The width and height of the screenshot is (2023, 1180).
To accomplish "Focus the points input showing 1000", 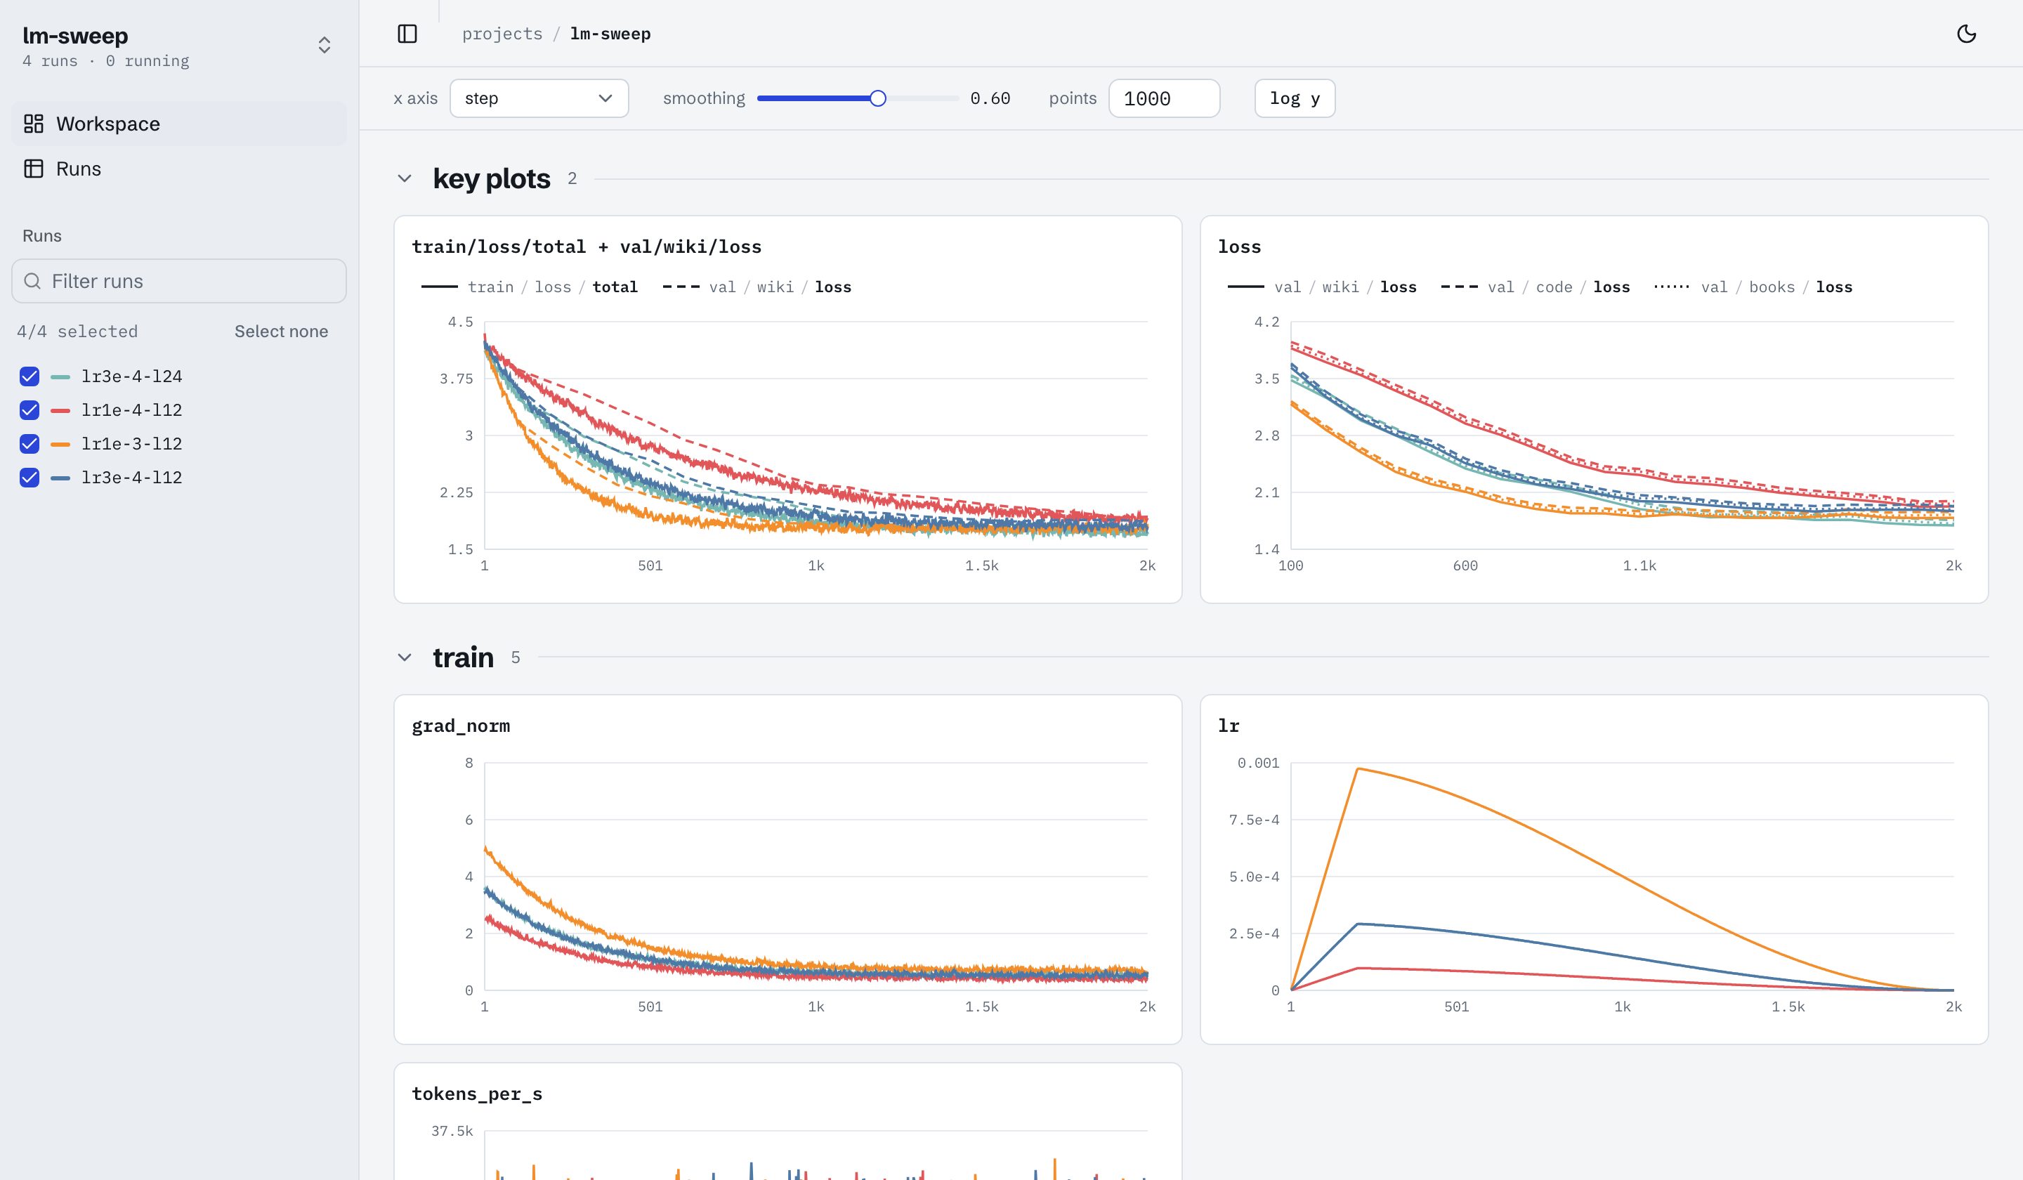I will pyautogui.click(x=1164, y=98).
